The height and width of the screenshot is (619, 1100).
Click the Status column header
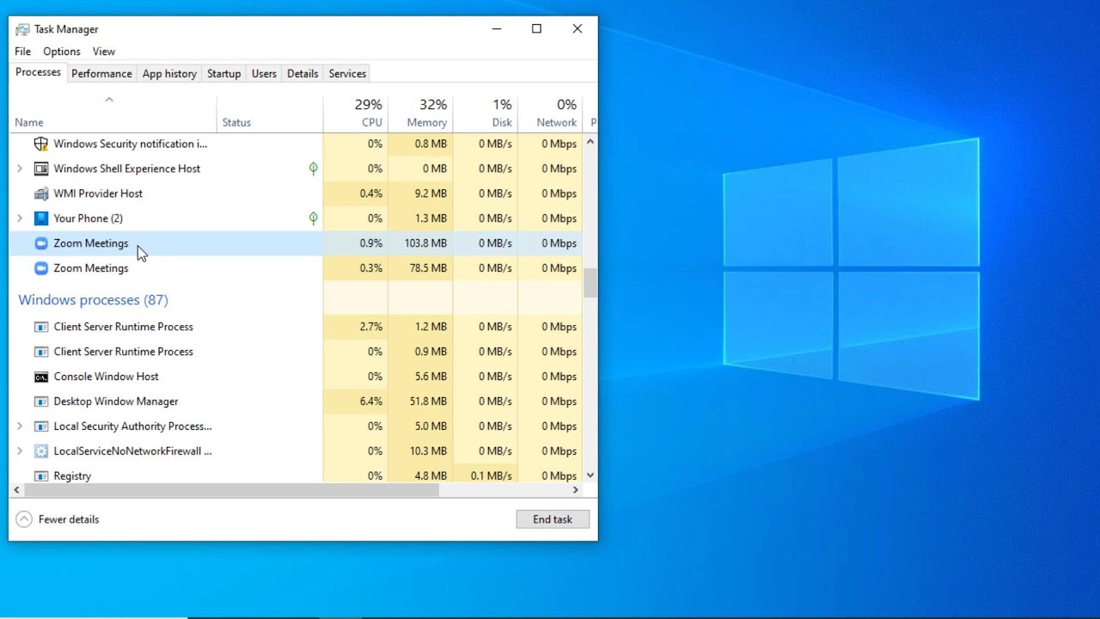270,113
